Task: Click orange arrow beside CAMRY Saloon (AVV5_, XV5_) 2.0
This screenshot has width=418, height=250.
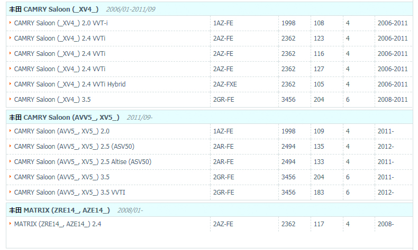Action: [x=10, y=131]
